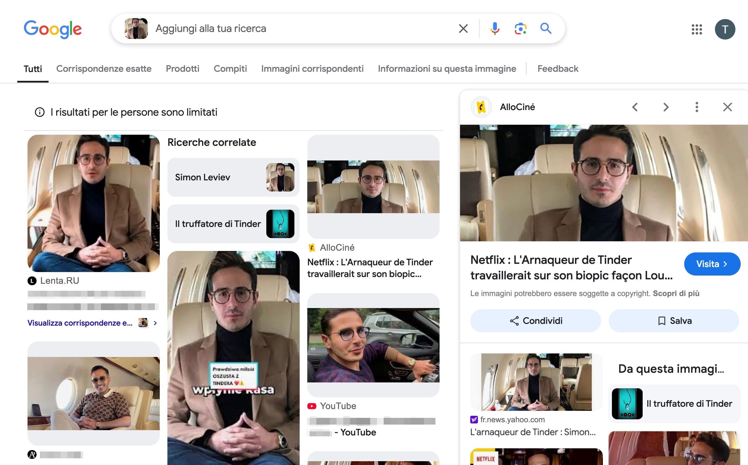Open the AlloCiné result thumbnail in grid
The width and height of the screenshot is (748, 465).
[373, 187]
